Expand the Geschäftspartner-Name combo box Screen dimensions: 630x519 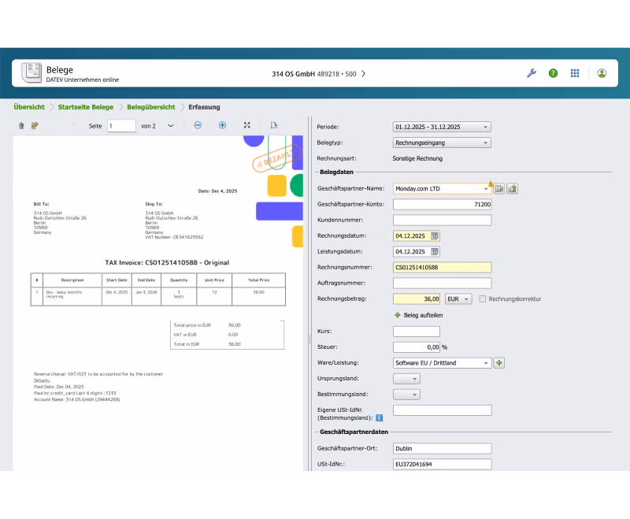pos(486,189)
